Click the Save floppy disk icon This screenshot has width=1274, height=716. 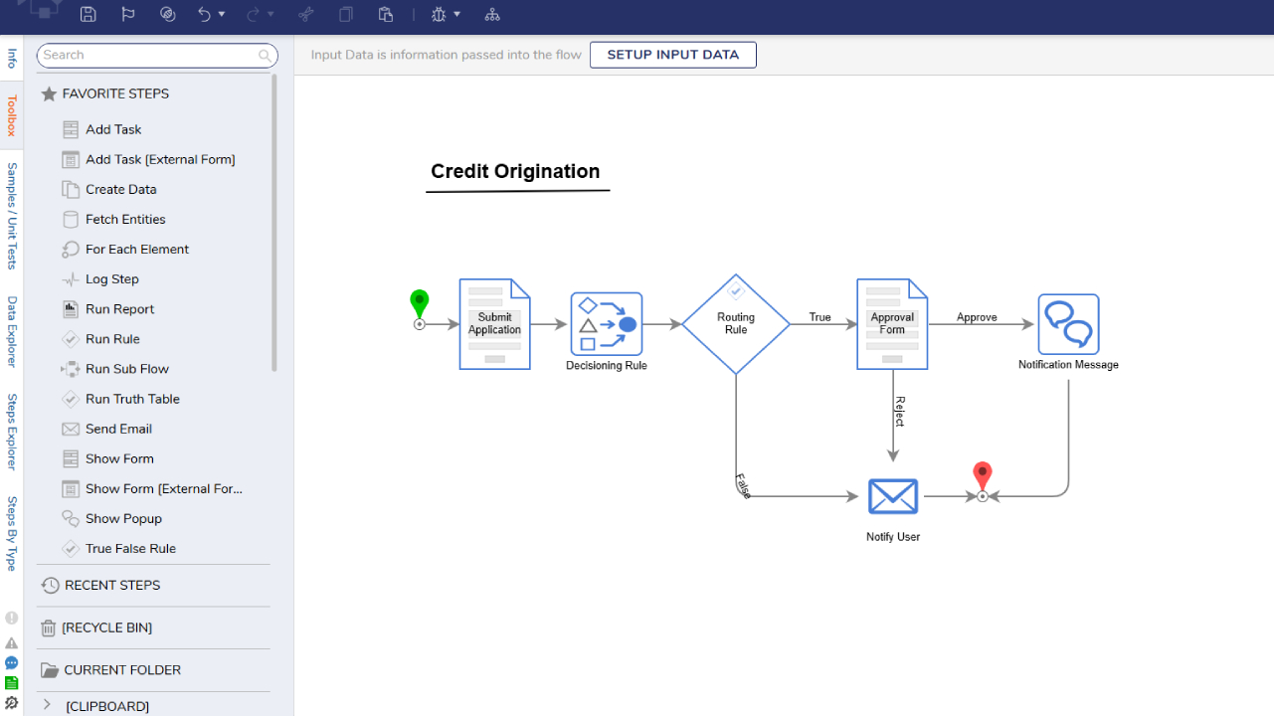(89, 14)
